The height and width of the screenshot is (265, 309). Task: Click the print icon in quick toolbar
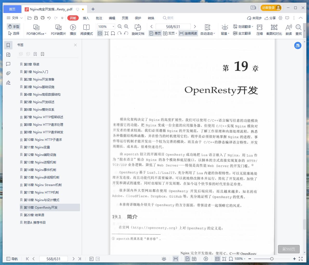coord(43,18)
